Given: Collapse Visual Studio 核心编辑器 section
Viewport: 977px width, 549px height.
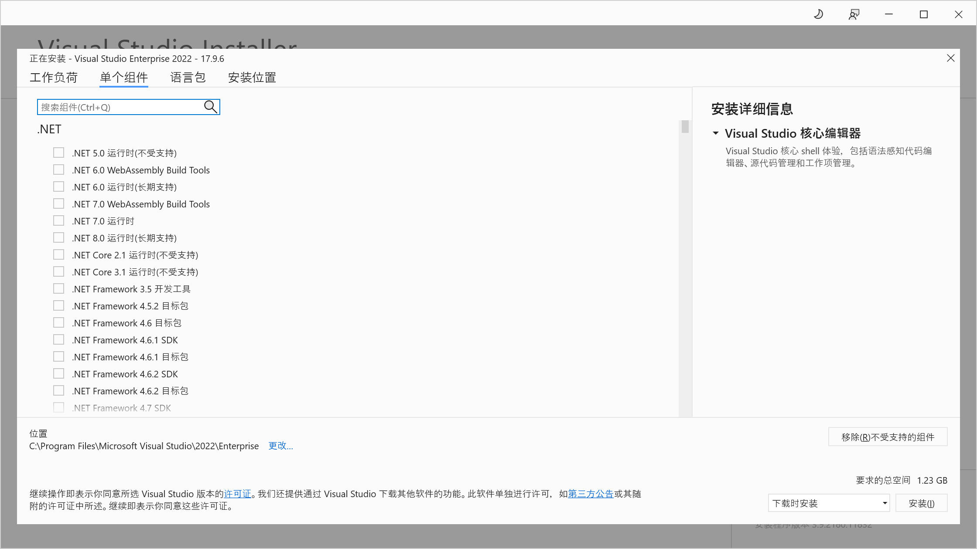Looking at the screenshot, I should (x=716, y=133).
